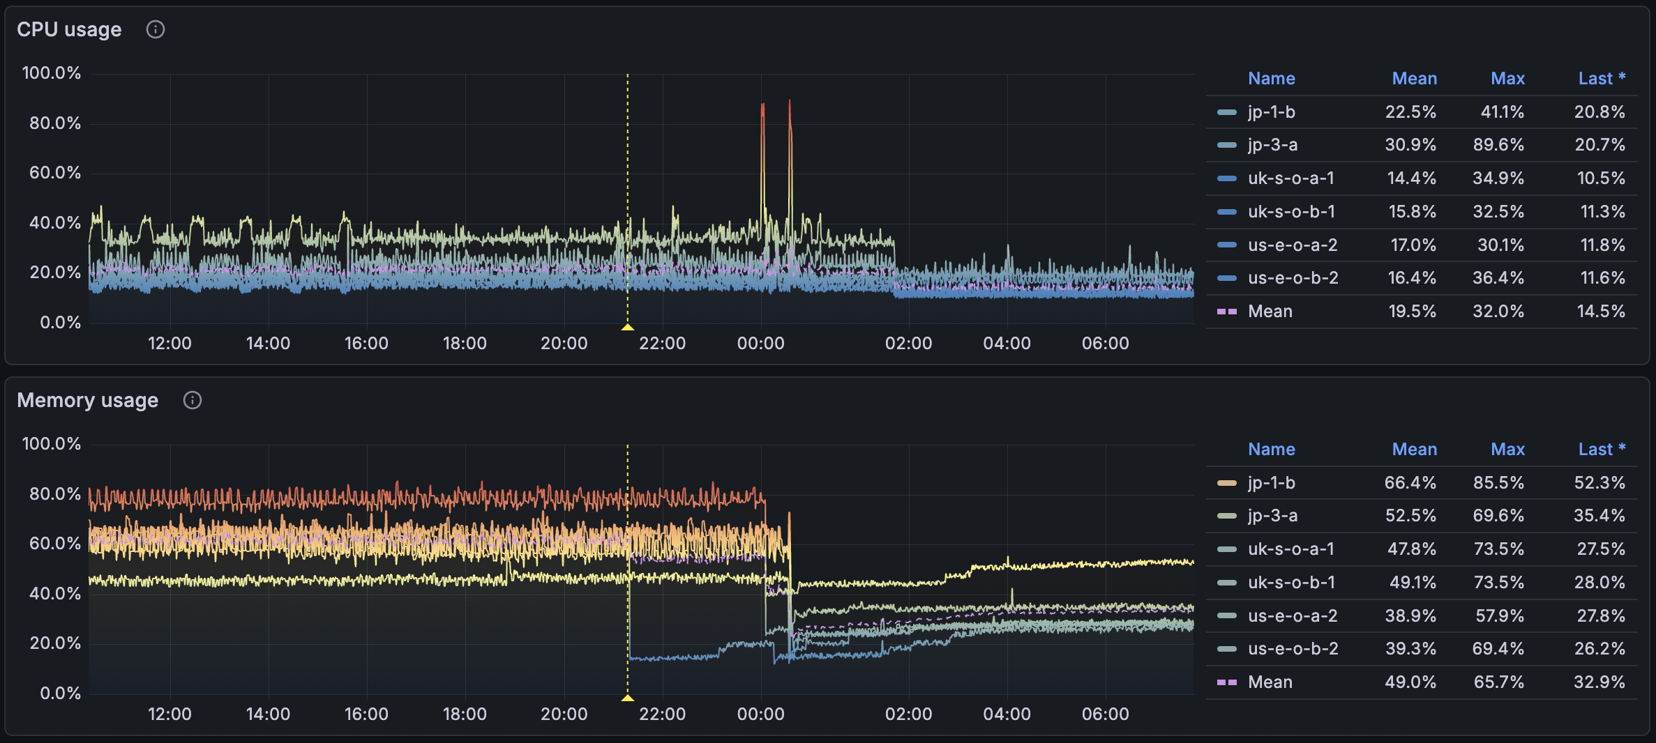This screenshot has width=1656, height=743.
Task: Open the CPU usage panel title menu
Action: pos(70,29)
